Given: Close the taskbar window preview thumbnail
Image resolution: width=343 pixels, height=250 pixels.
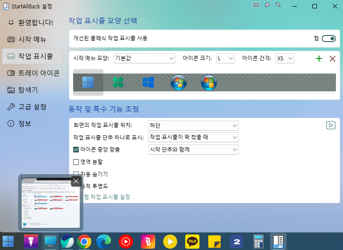Looking at the screenshot, I should coord(76,181).
